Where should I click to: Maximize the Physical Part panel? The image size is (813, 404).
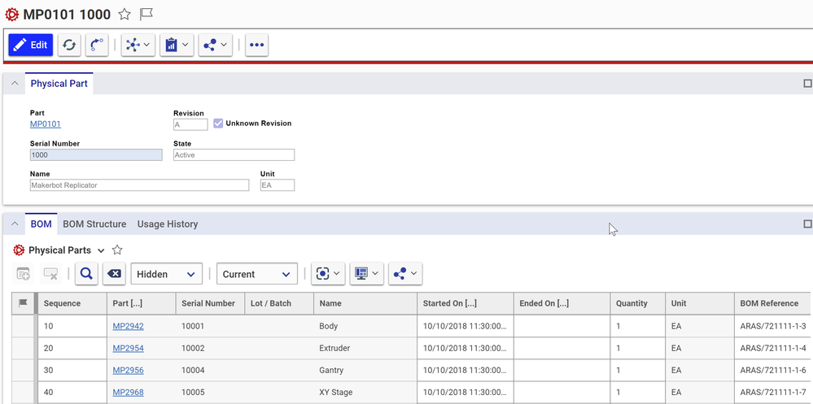(807, 84)
